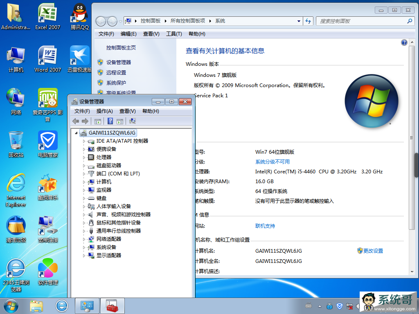Image resolution: width=419 pixels, height=314 pixels.
Task: Open 爱奇艺PPS 影音 desktop shortcut
Action: point(47,105)
